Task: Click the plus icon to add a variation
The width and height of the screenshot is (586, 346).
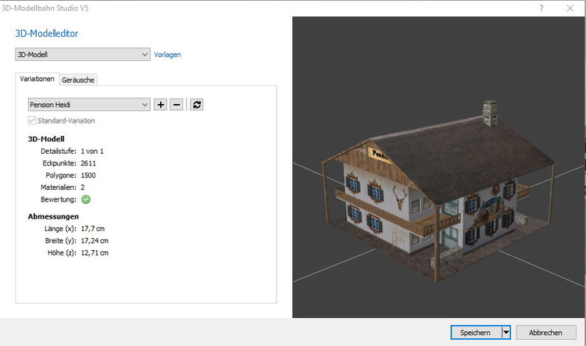Action: pyautogui.click(x=160, y=105)
